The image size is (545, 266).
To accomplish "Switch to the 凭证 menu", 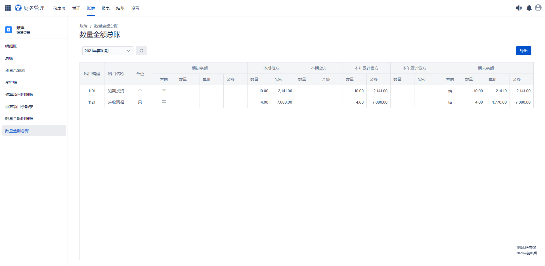I will [76, 8].
